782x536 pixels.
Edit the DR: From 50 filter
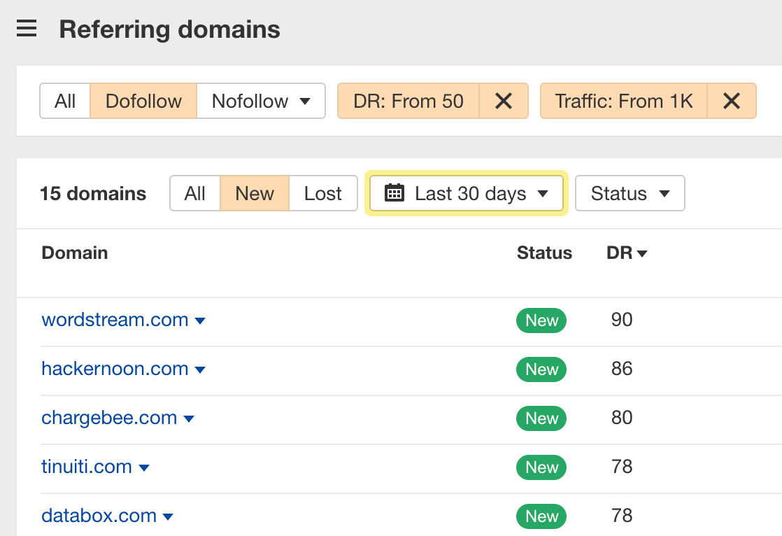[x=408, y=101]
